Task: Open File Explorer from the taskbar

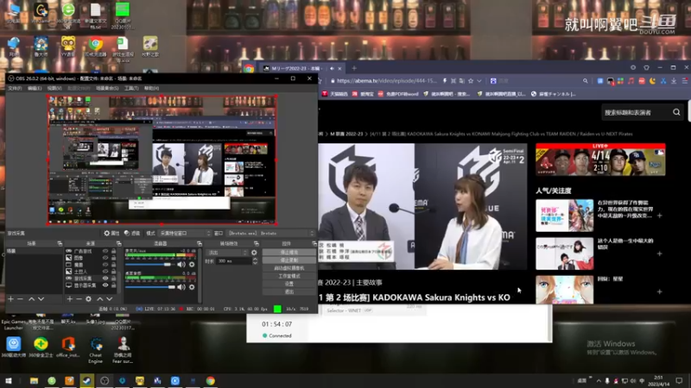Action: tap(34, 380)
